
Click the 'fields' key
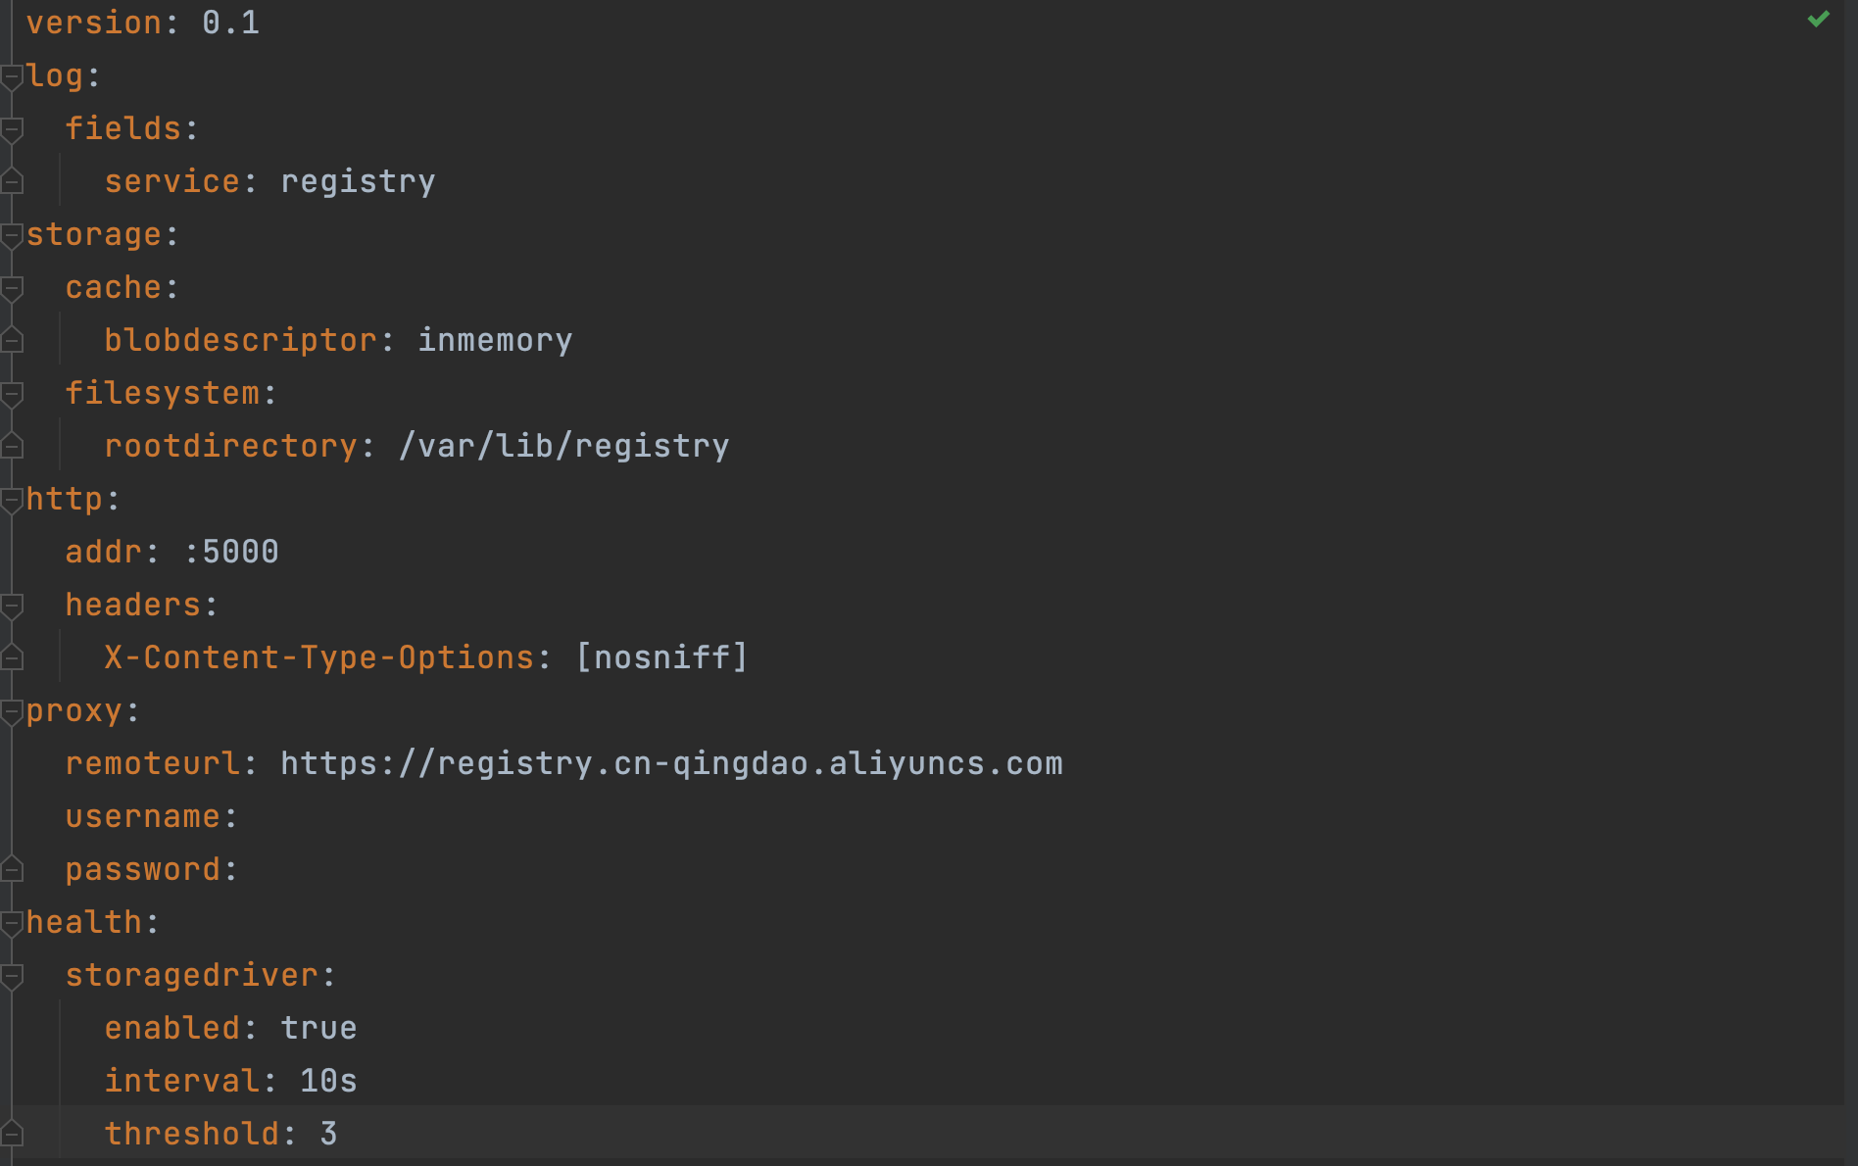coord(123,128)
